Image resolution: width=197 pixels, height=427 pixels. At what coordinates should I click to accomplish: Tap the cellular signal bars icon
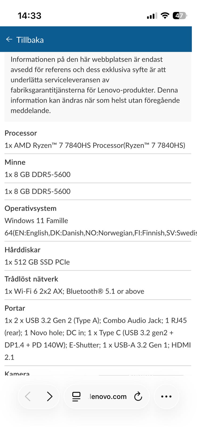pos(152,16)
